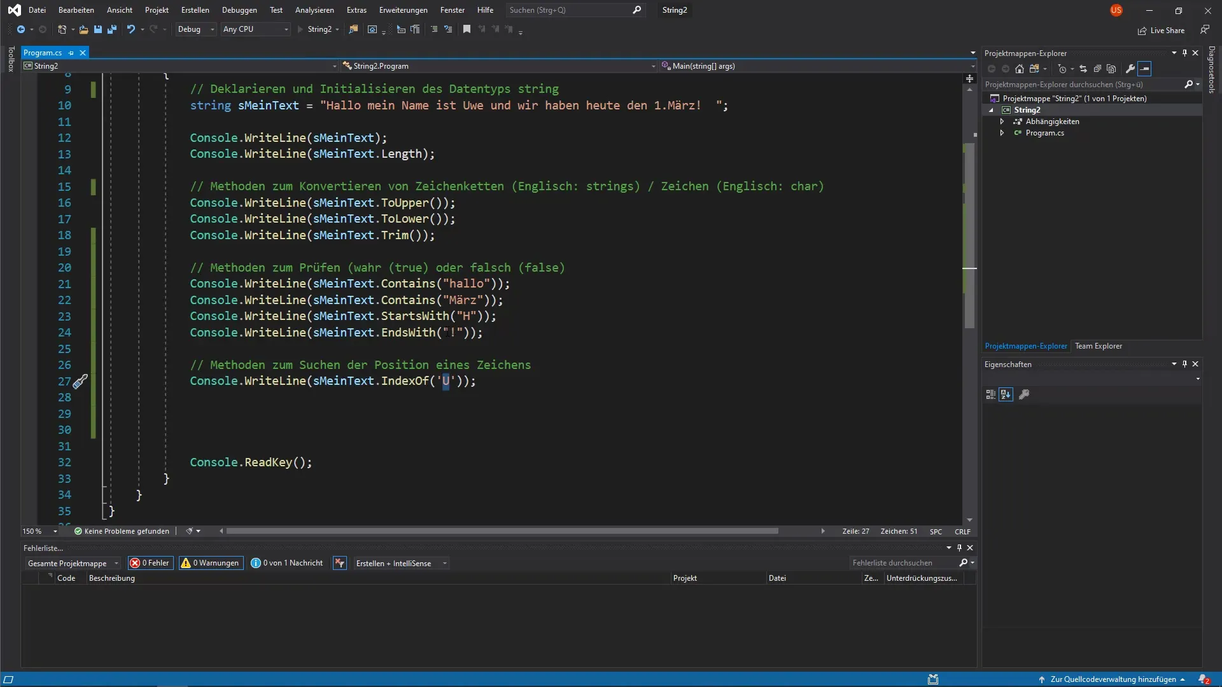Toggle the 0 von 1 Nachricht filter
The height and width of the screenshot is (687, 1222).
pos(287,563)
